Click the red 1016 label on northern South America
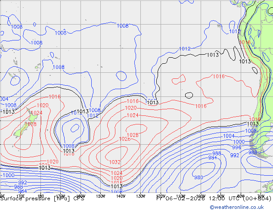The image size is (273, 211). (x=245, y=43)
